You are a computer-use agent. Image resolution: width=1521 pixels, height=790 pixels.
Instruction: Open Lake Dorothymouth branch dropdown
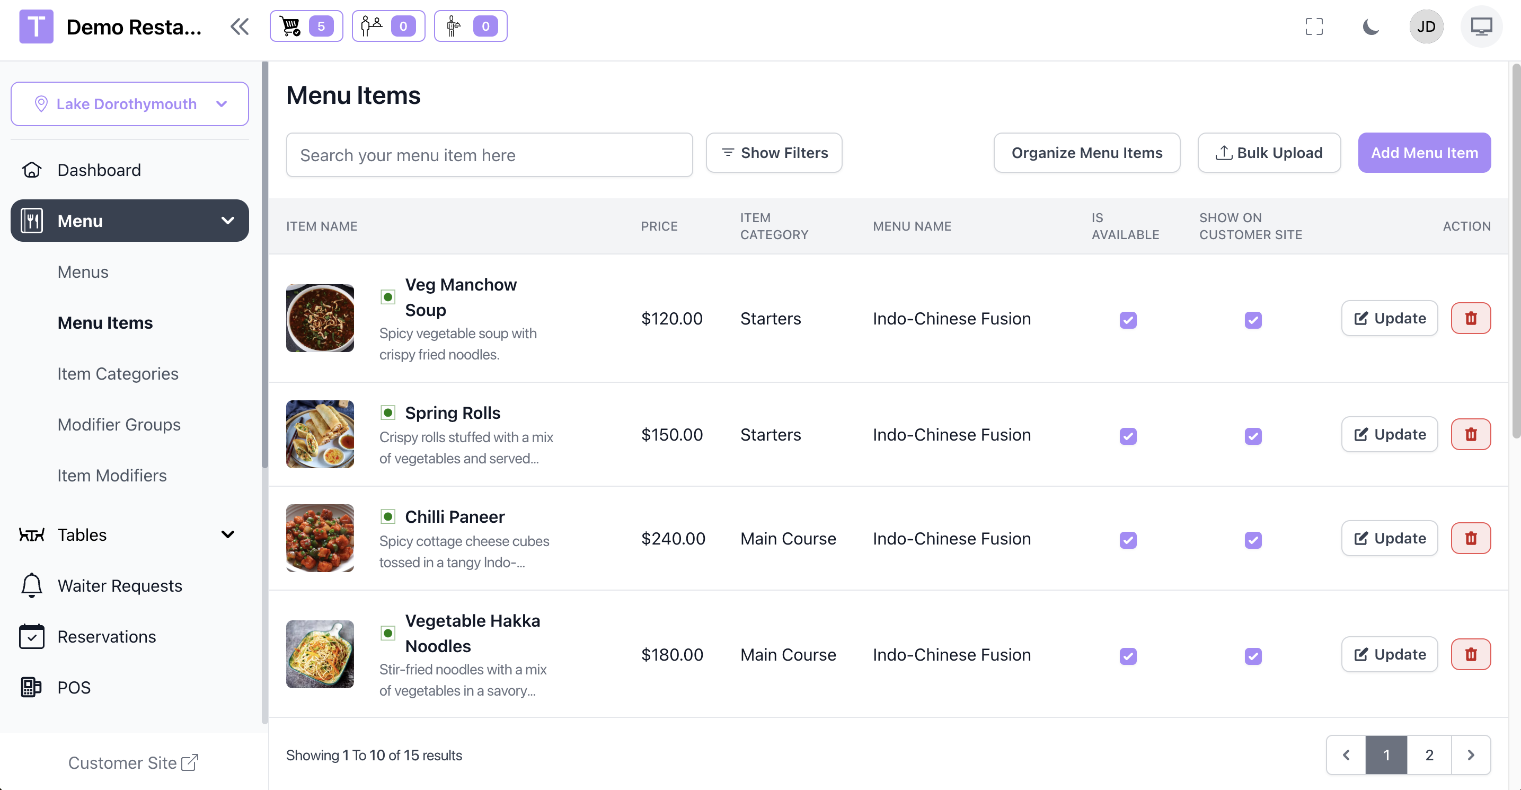pyautogui.click(x=129, y=104)
